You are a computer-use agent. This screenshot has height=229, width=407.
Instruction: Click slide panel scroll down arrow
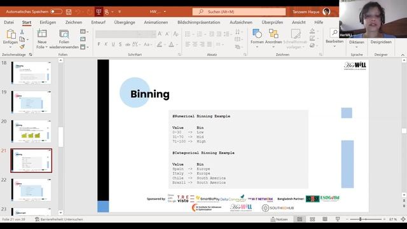[61, 212]
